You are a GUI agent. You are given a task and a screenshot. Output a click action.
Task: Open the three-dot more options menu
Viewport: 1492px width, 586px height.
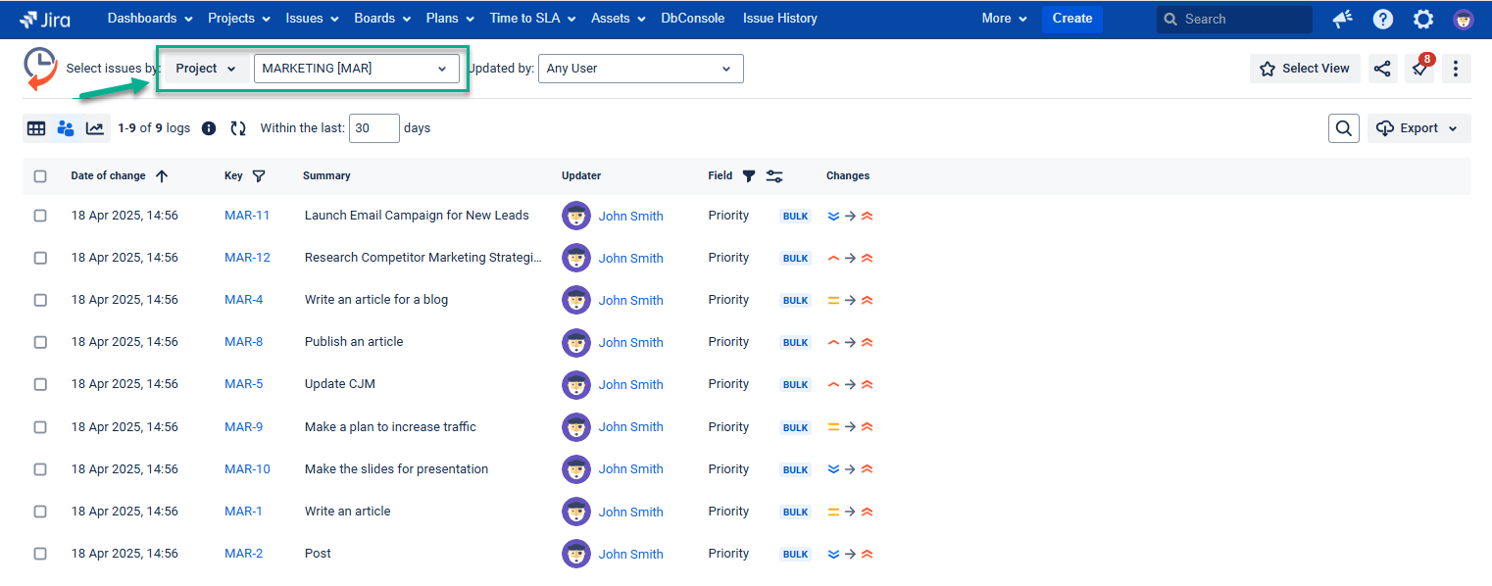click(x=1457, y=69)
